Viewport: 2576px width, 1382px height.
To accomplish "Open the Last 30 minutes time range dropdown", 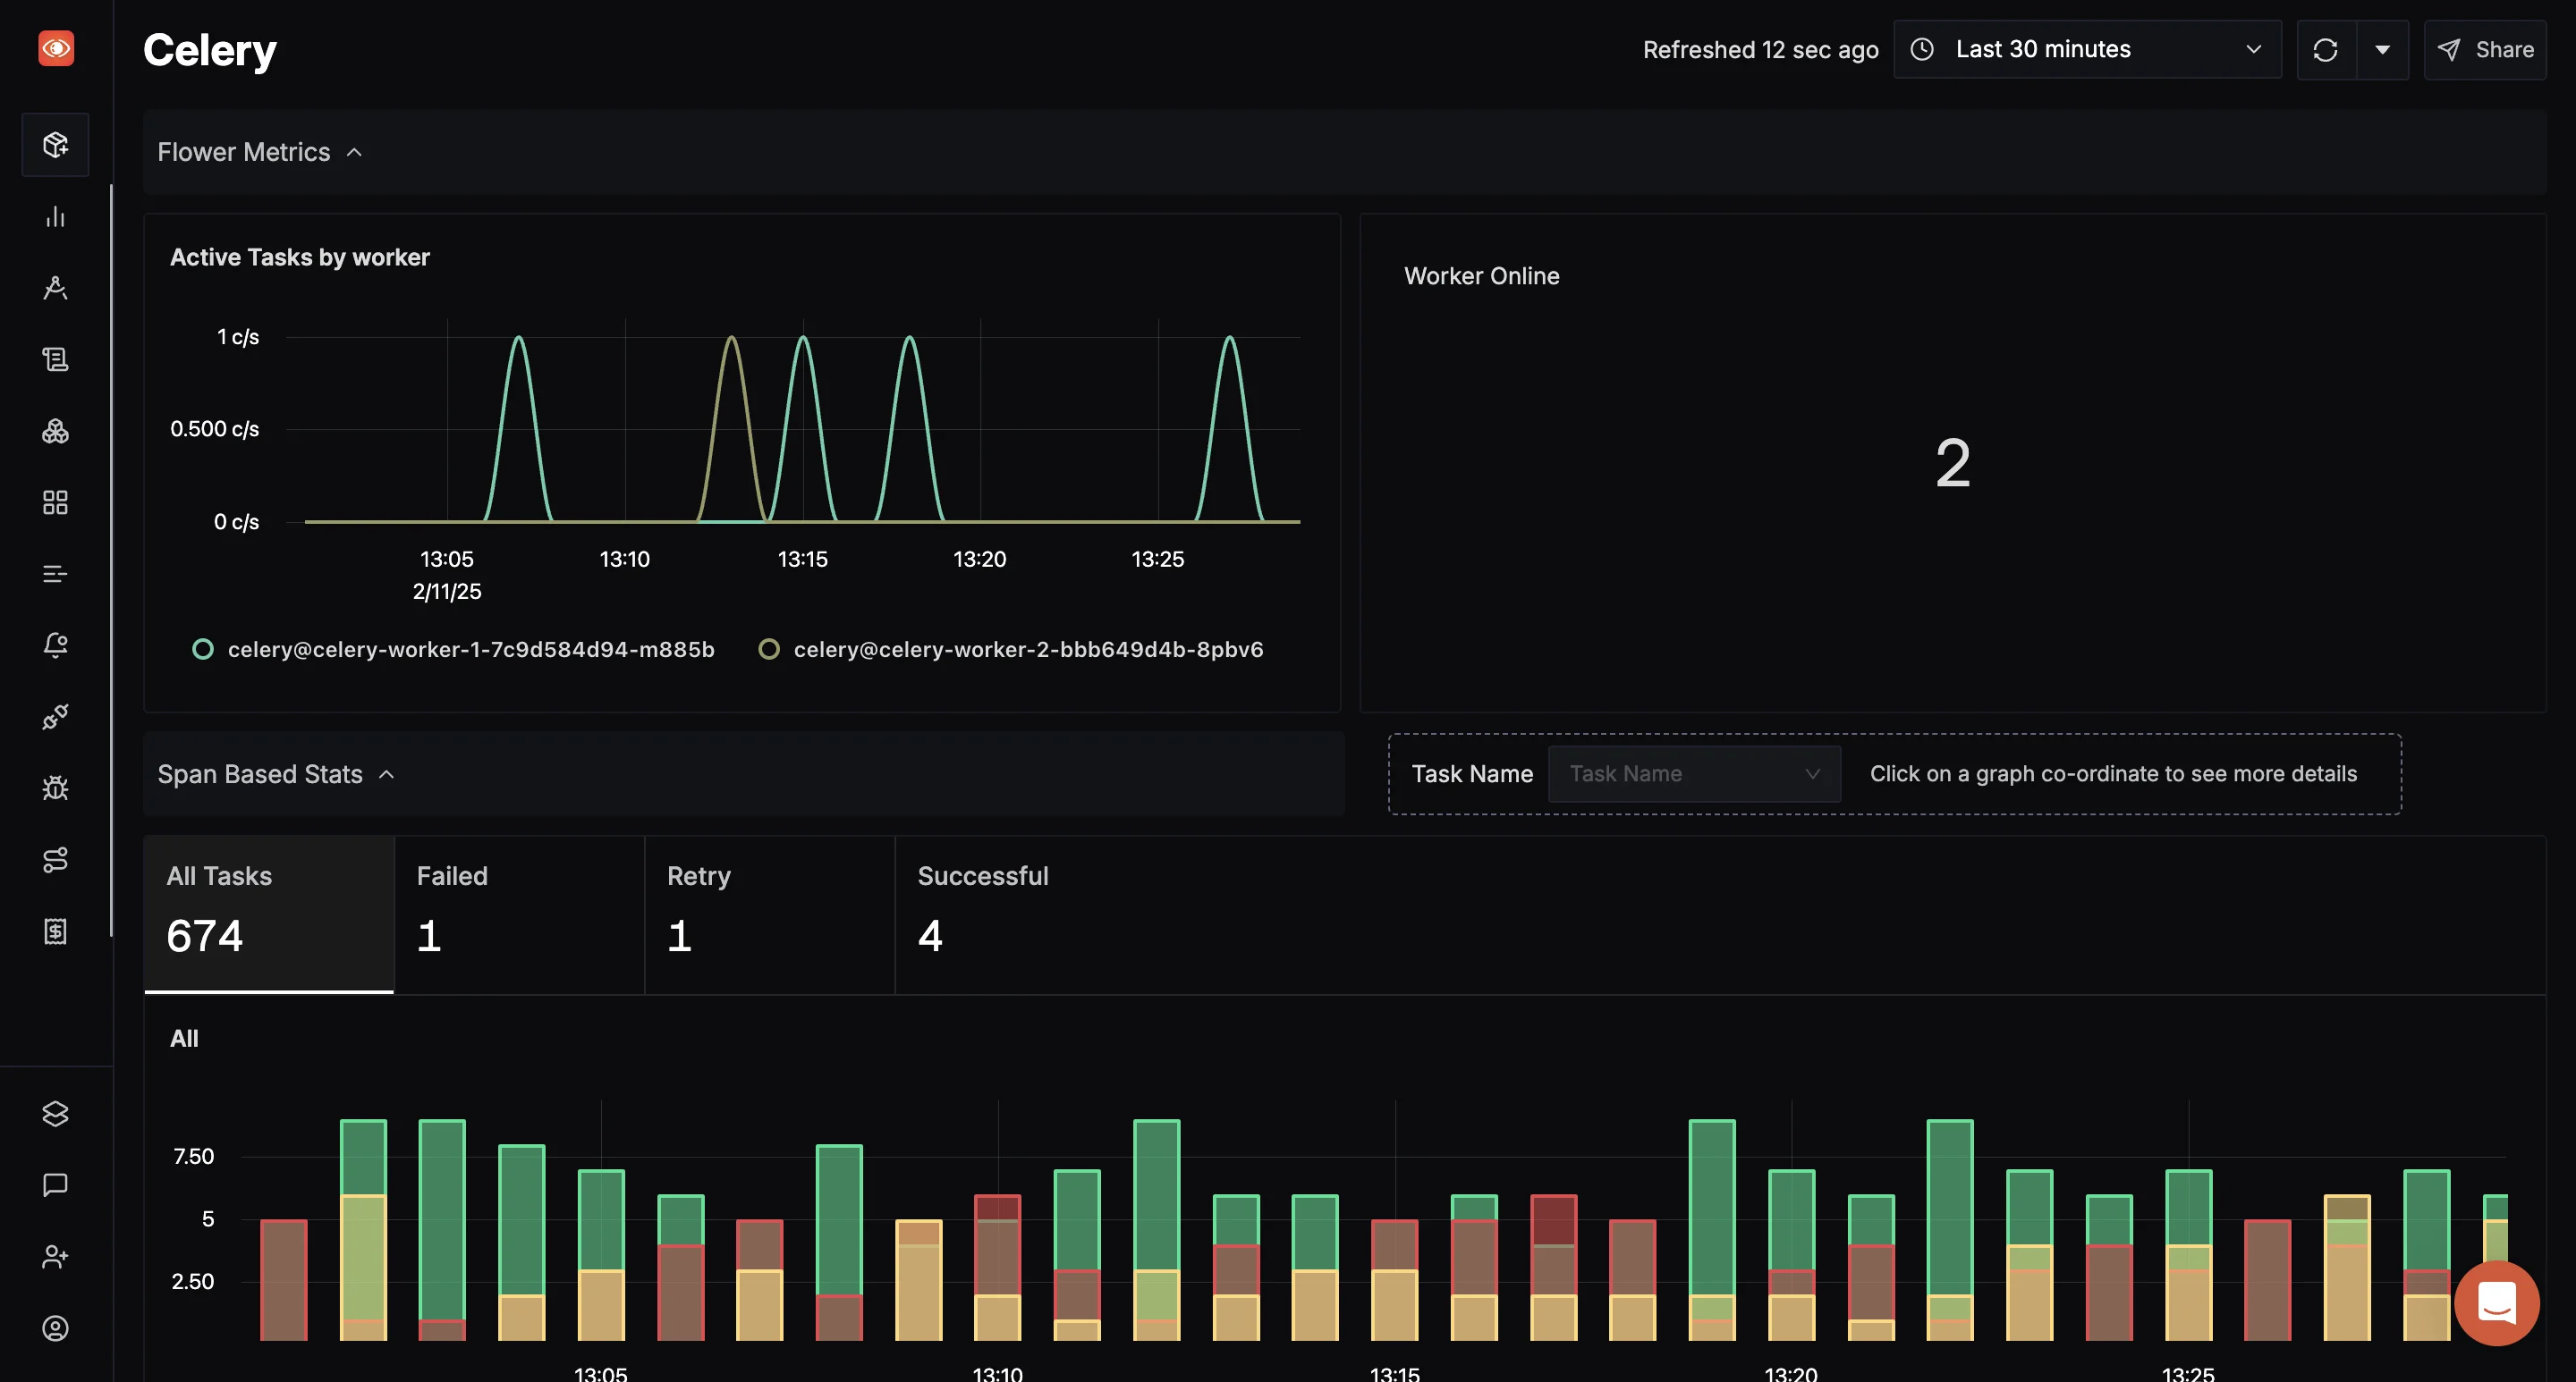I will point(2088,49).
